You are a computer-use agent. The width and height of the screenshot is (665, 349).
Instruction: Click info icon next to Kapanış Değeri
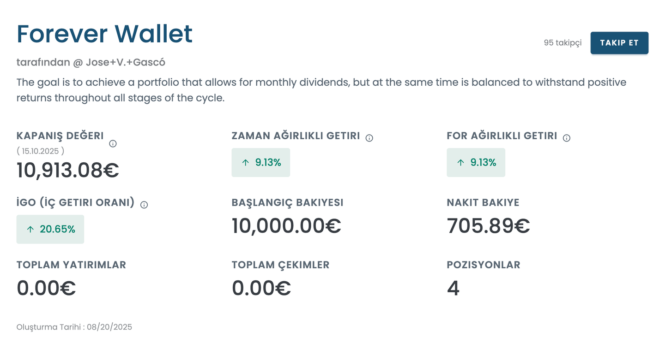click(x=113, y=143)
